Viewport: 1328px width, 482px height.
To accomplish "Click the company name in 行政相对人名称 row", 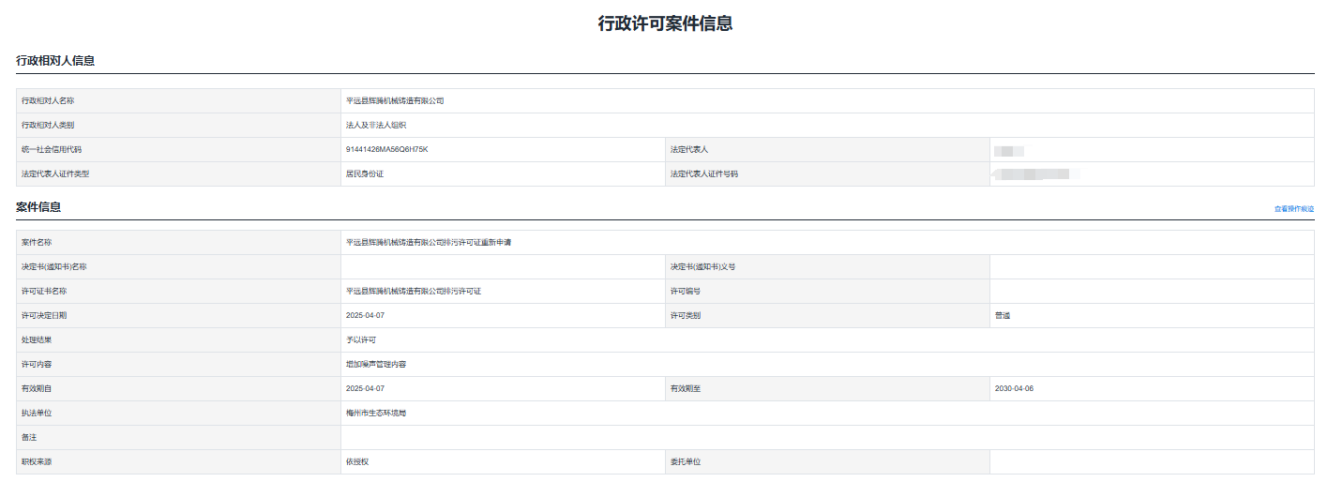I will coord(395,100).
